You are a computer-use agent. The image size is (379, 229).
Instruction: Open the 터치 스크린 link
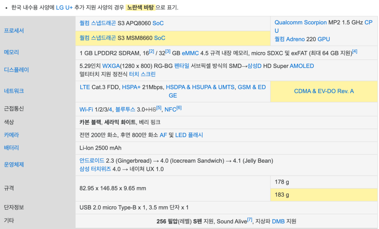pos(142,74)
